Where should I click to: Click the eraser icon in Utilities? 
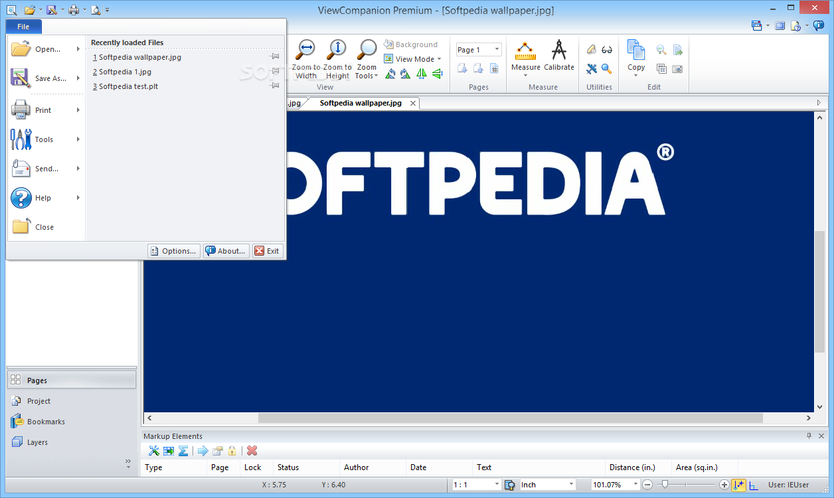coord(591,49)
